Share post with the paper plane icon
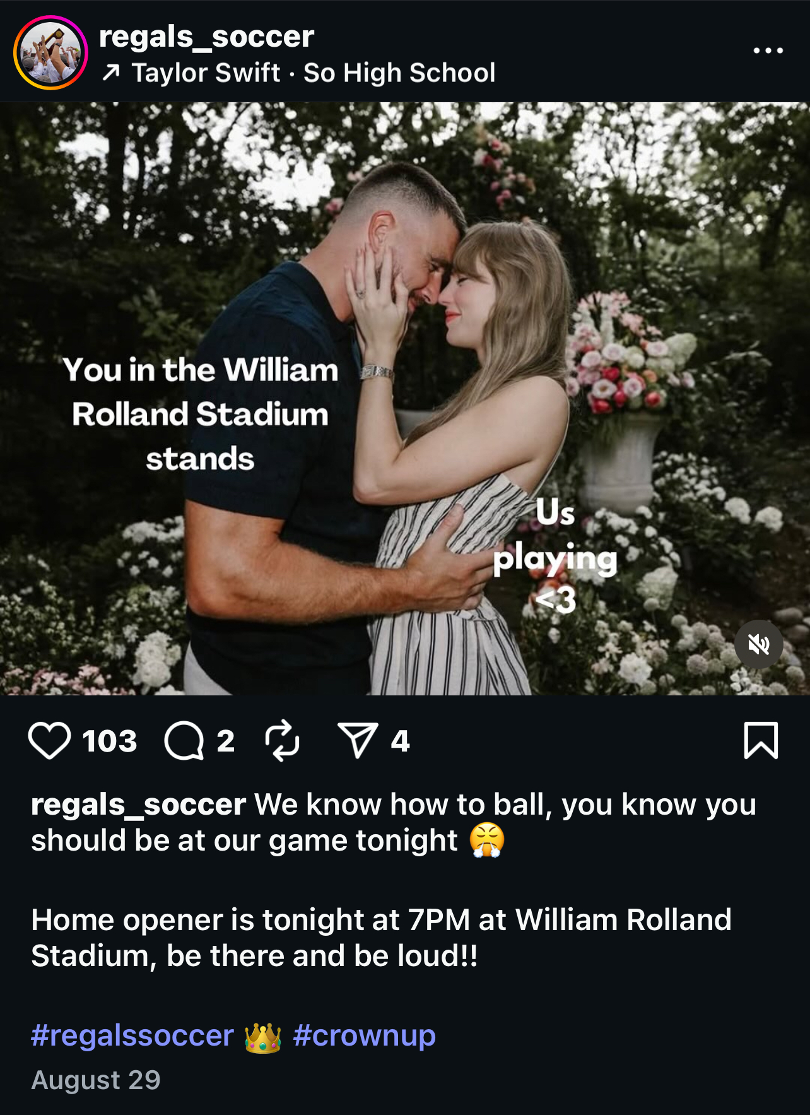810x1115 pixels. click(x=358, y=740)
